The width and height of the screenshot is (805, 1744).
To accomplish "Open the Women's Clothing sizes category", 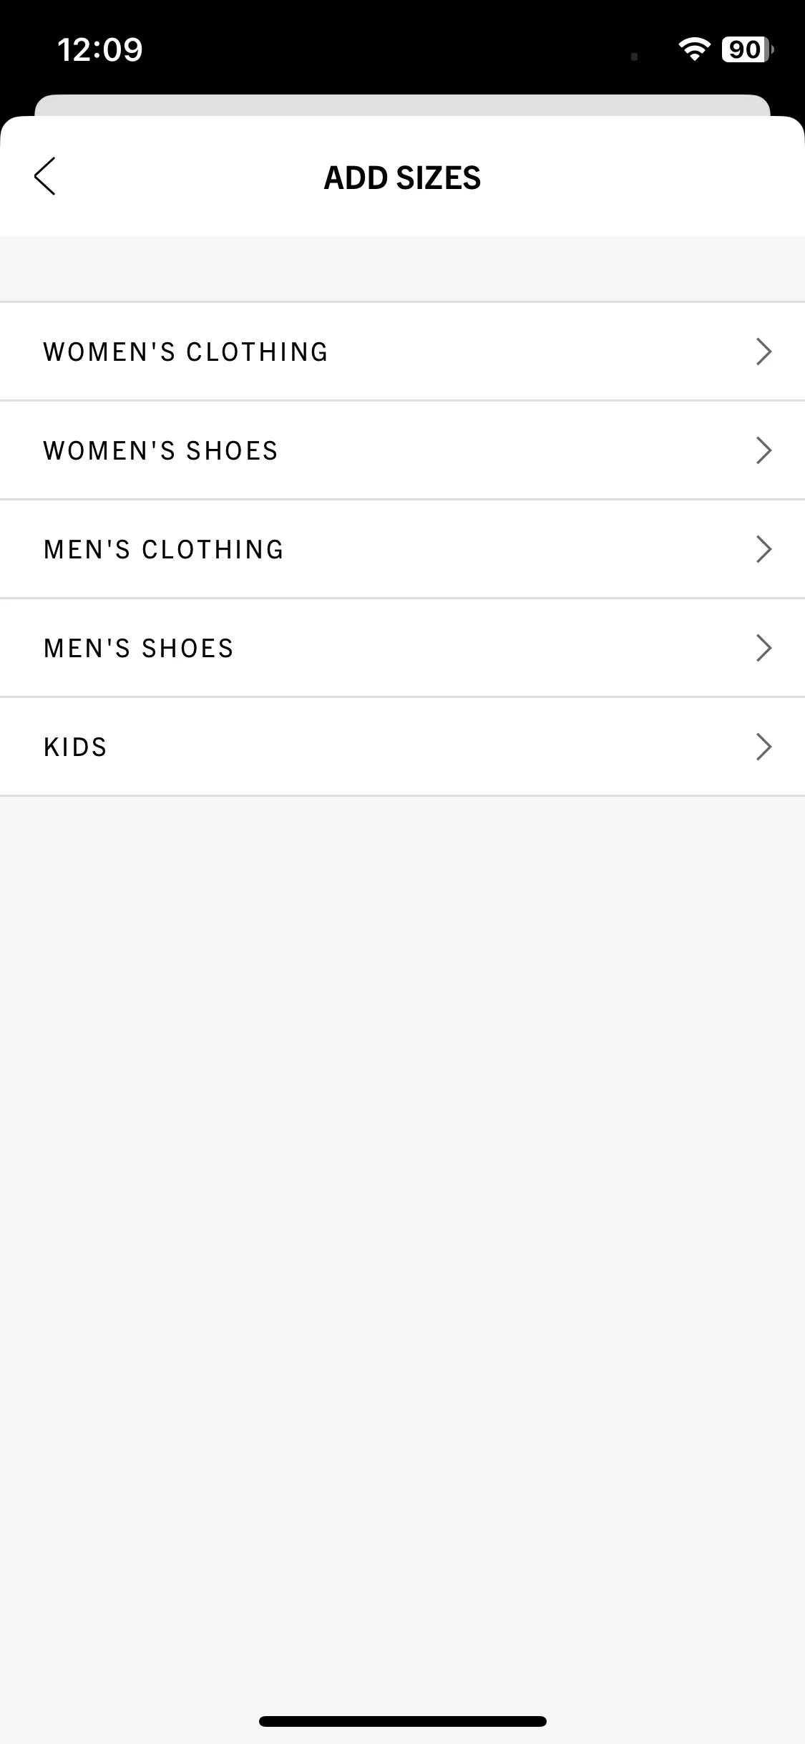I will point(402,352).
